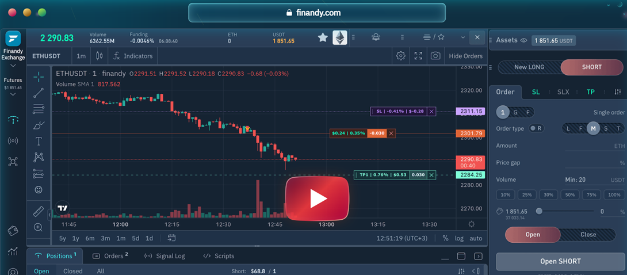Cancel the TP1 order with its X

point(431,175)
